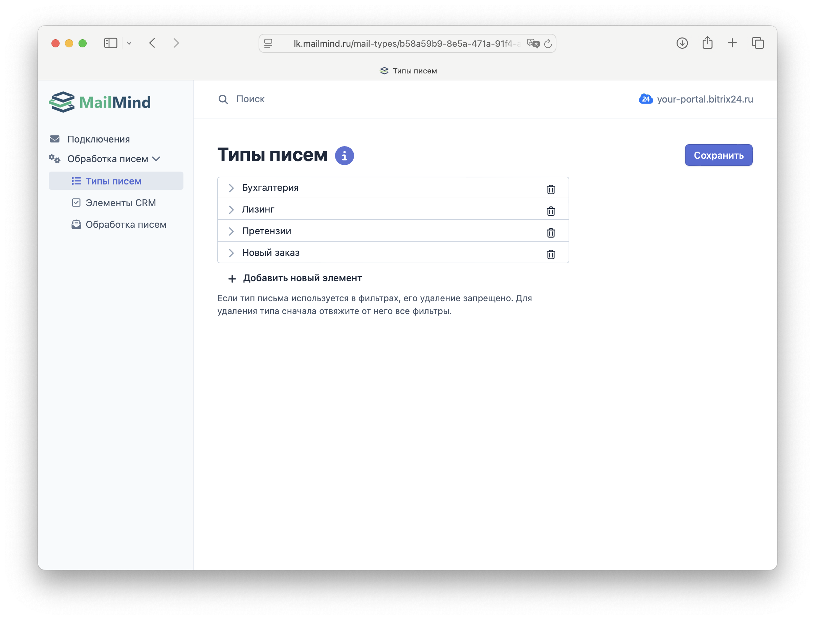Screen dimensions: 815x620
Task: Click the Поиск search field
Action: [x=250, y=99]
